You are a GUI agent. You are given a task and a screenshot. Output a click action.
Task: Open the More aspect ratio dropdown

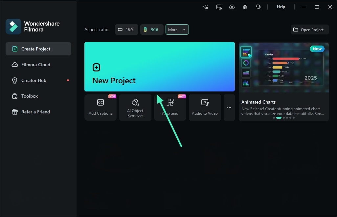[x=177, y=30]
